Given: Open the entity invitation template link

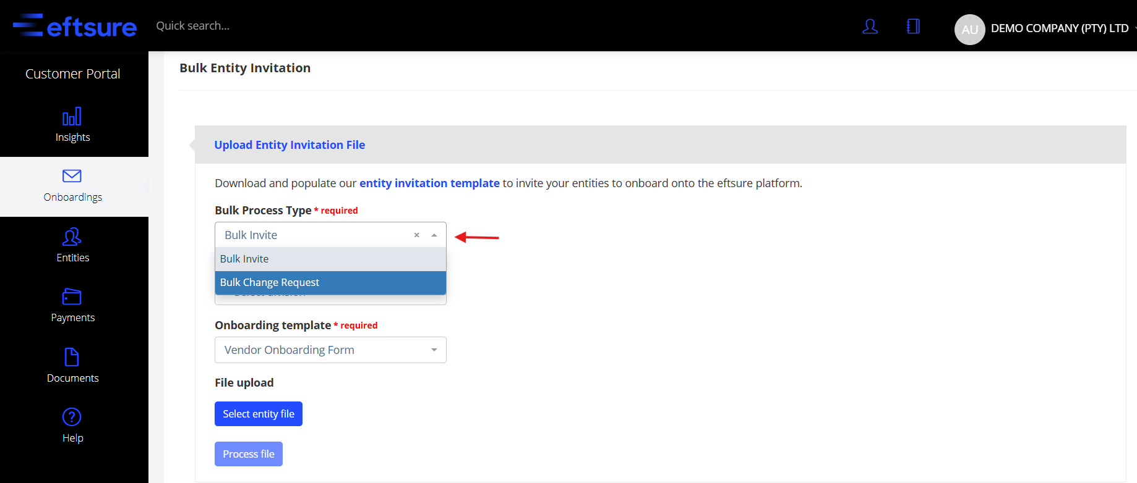Looking at the screenshot, I should [429, 183].
